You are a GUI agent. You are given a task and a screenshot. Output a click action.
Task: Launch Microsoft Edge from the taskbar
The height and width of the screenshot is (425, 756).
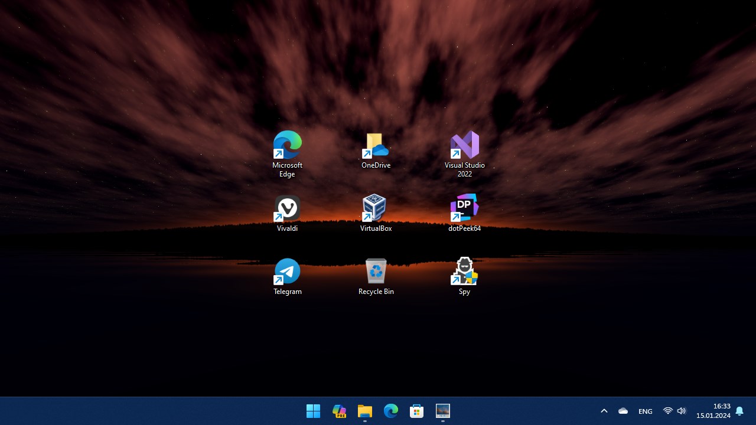391,411
